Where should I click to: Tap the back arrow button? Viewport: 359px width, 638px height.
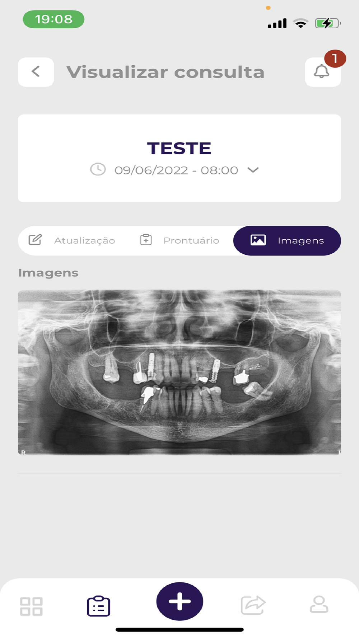click(36, 72)
